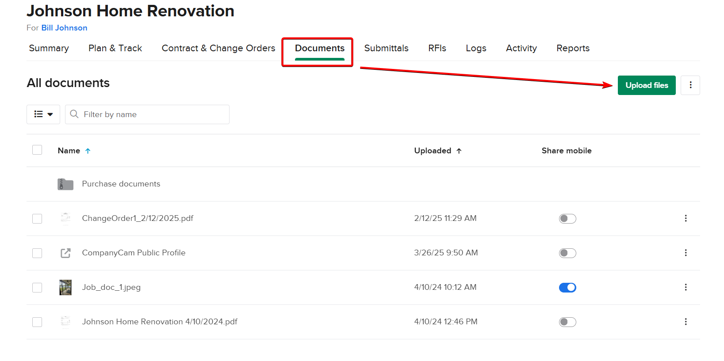The width and height of the screenshot is (724, 361).
Task: Open the row actions menu for CompanyCam Public Profile
Action: point(686,253)
